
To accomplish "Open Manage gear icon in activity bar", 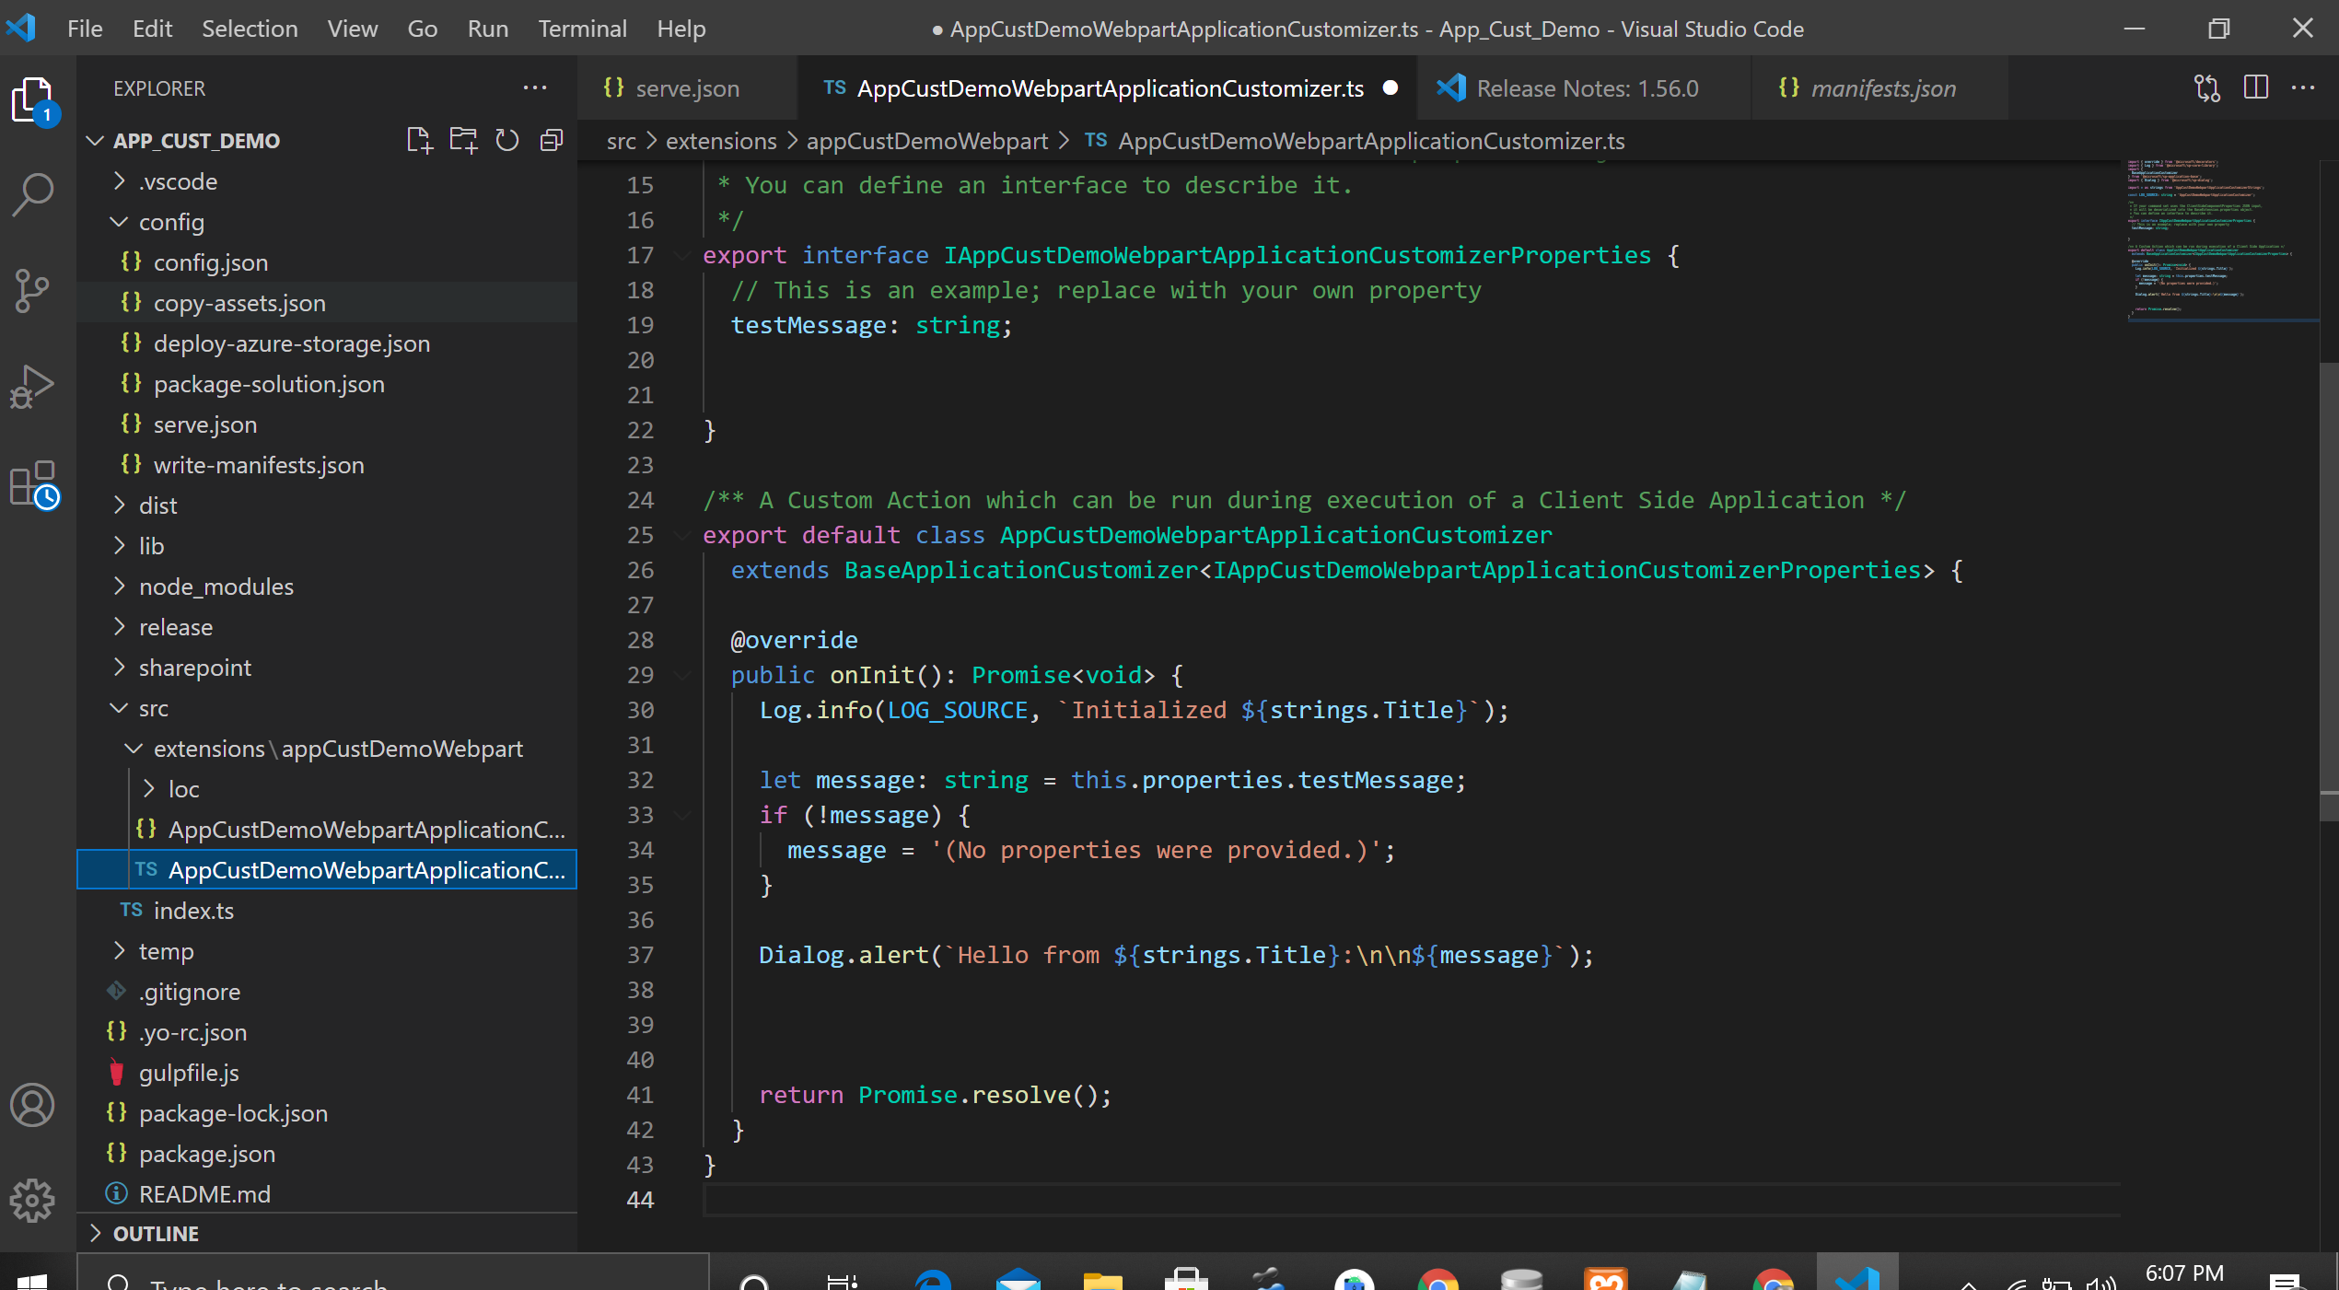I will [33, 1201].
